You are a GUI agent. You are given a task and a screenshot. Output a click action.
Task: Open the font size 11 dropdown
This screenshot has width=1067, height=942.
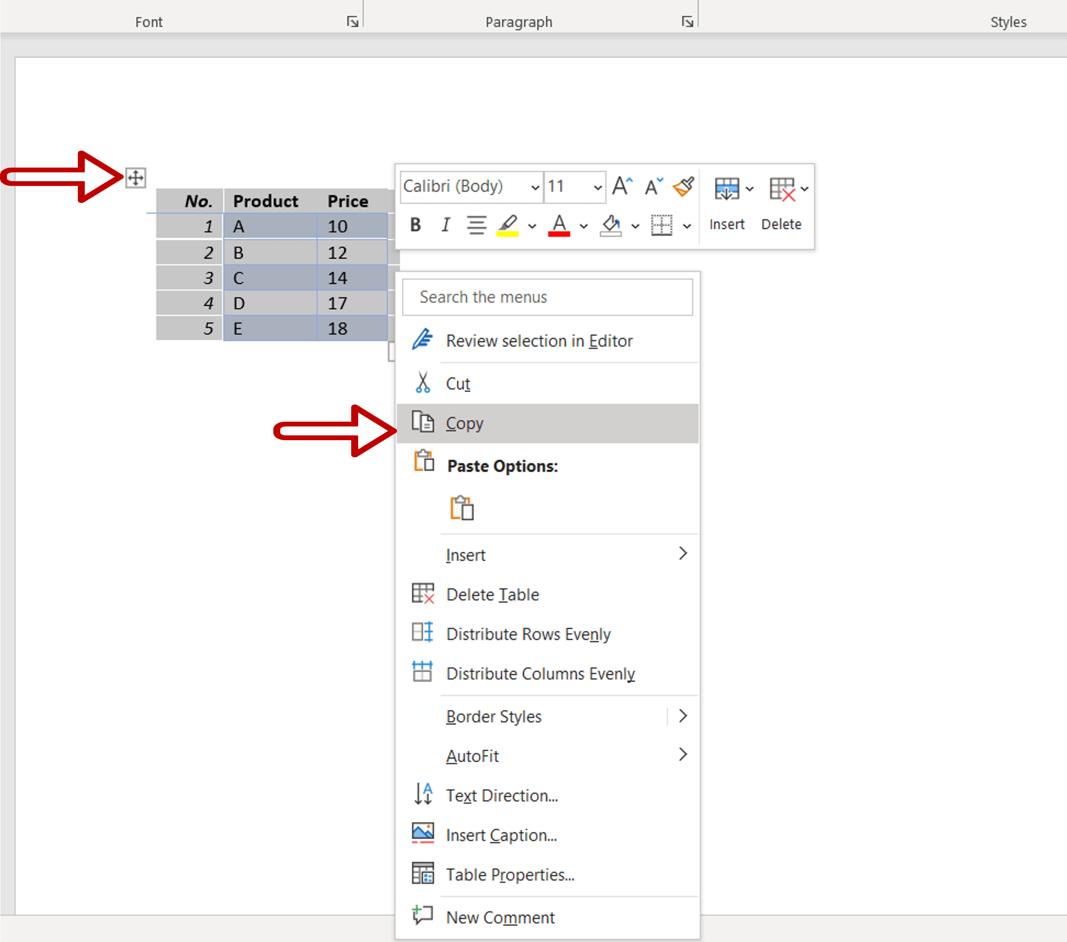[x=597, y=187]
